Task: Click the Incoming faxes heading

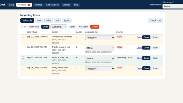Action: pos(30,15)
